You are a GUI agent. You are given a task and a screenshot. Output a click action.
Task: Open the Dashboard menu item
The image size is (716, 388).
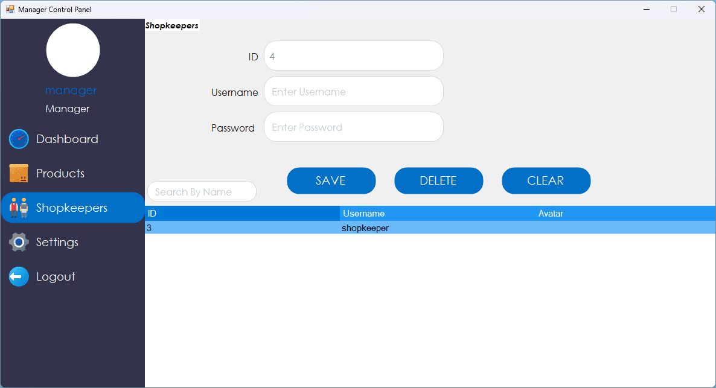pyautogui.click(x=67, y=139)
